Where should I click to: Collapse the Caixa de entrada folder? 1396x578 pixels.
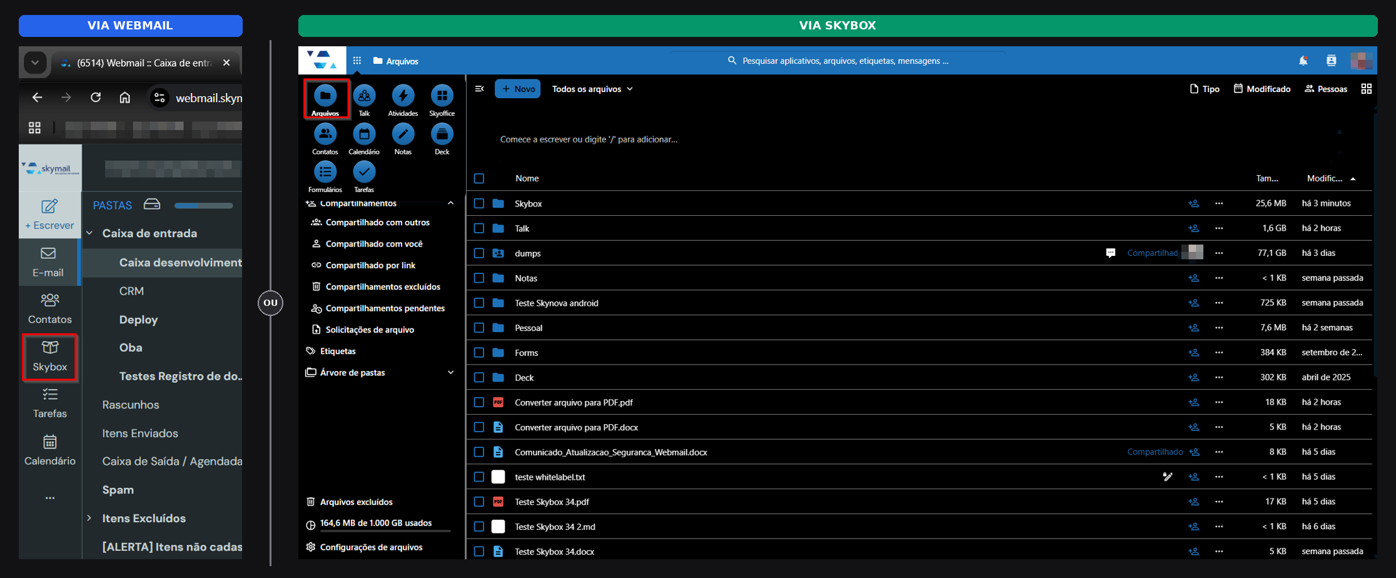89,233
